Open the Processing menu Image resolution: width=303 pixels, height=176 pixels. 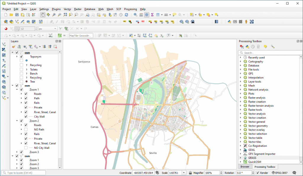point(130,9)
